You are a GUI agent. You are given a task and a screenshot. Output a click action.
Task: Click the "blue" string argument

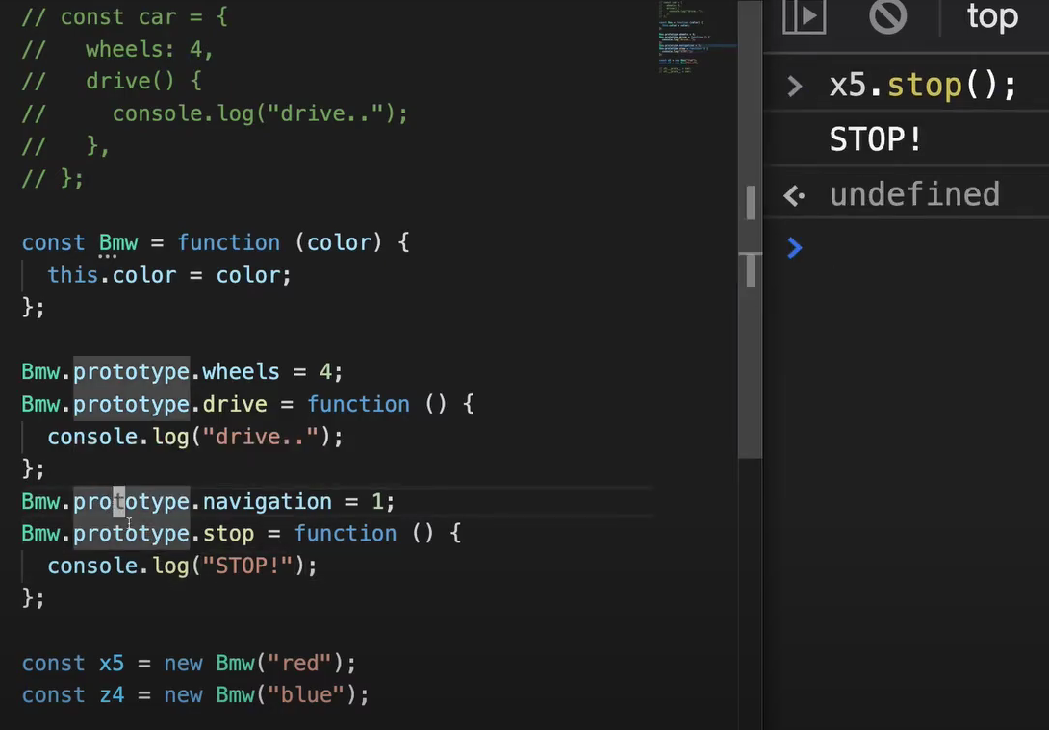[306, 695]
